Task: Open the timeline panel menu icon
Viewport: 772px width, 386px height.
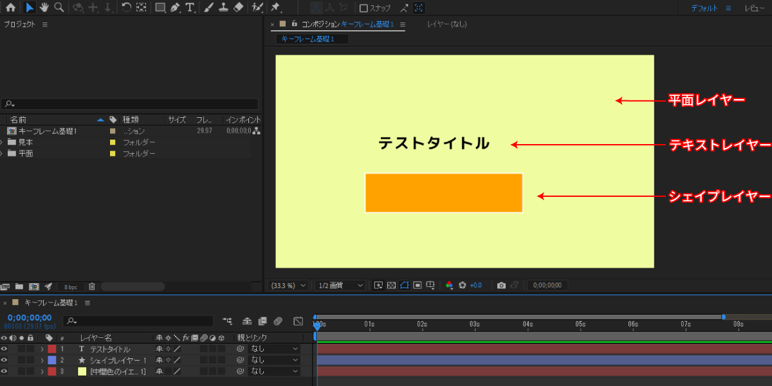Action: tap(87, 303)
